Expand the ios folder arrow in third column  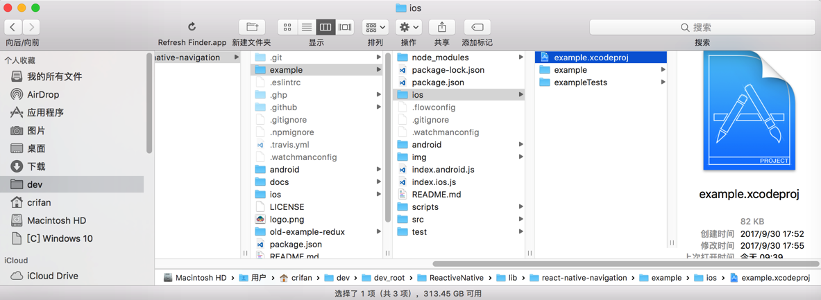pos(521,95)
